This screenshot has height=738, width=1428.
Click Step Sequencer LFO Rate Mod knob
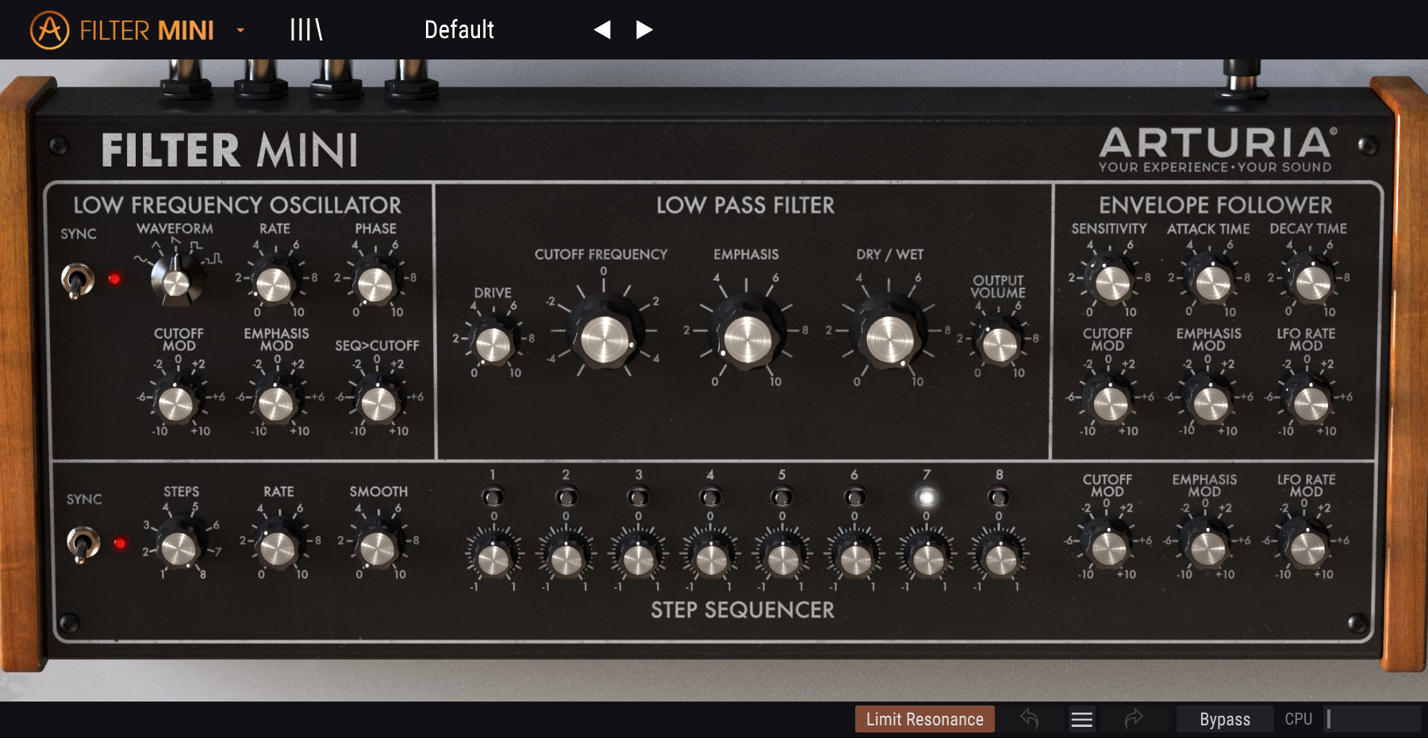(x=1307, y=547)
